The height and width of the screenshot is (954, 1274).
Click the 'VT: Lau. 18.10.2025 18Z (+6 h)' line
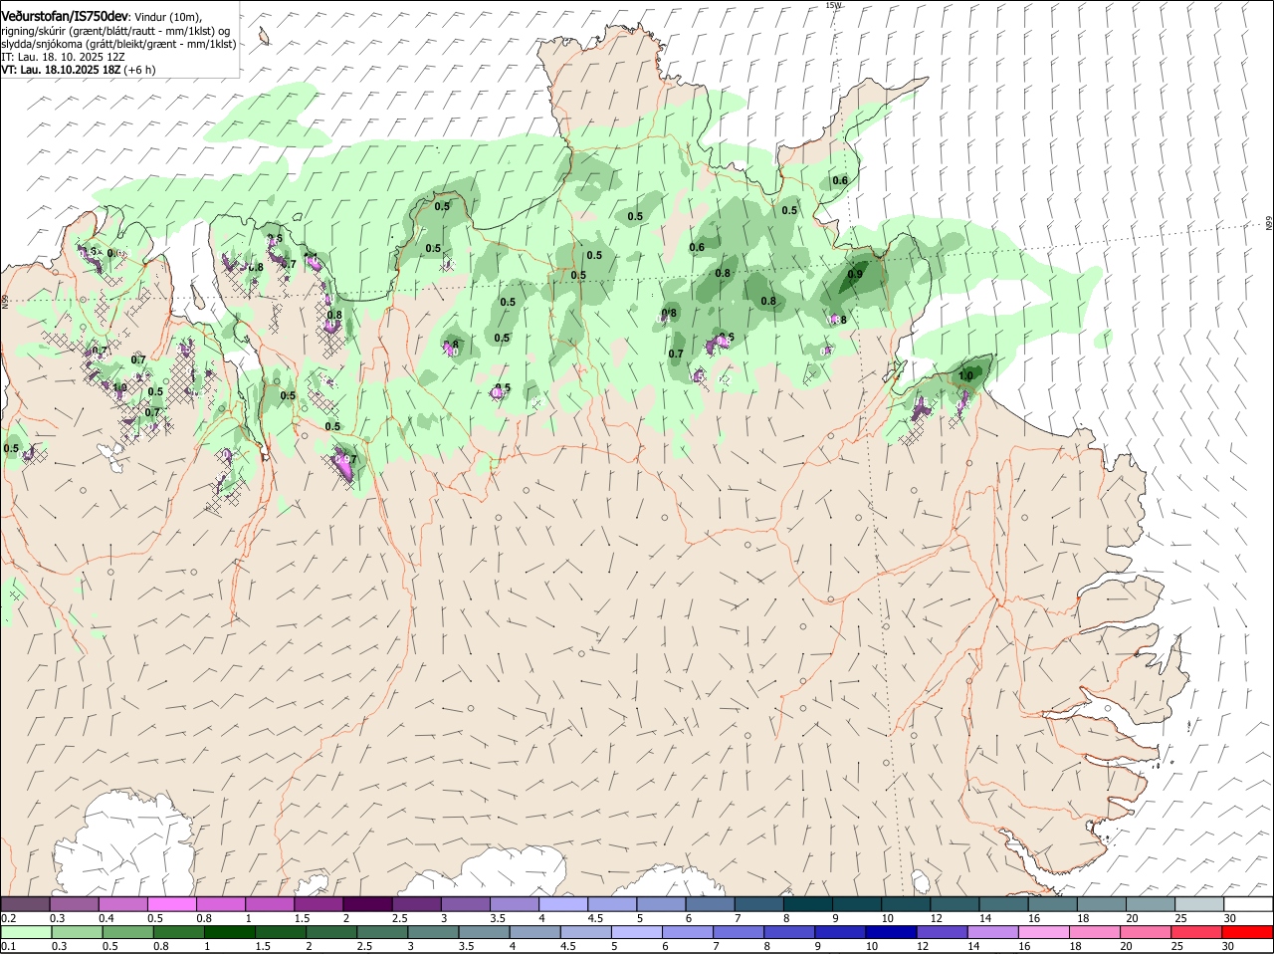tap(78, 70)
